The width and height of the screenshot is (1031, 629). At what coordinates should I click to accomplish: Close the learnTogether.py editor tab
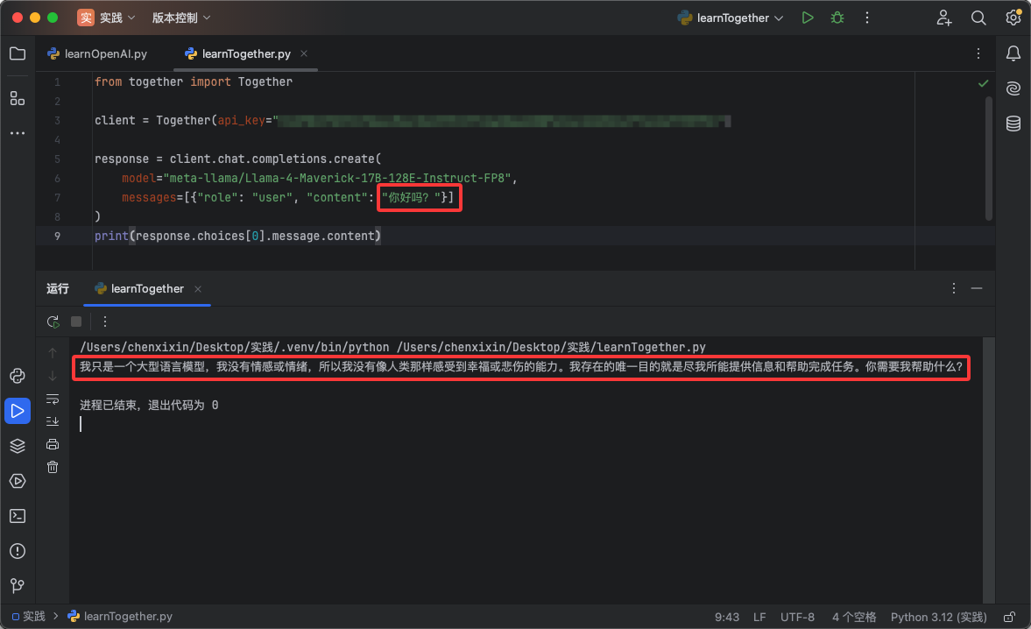(x=304, y=54)
